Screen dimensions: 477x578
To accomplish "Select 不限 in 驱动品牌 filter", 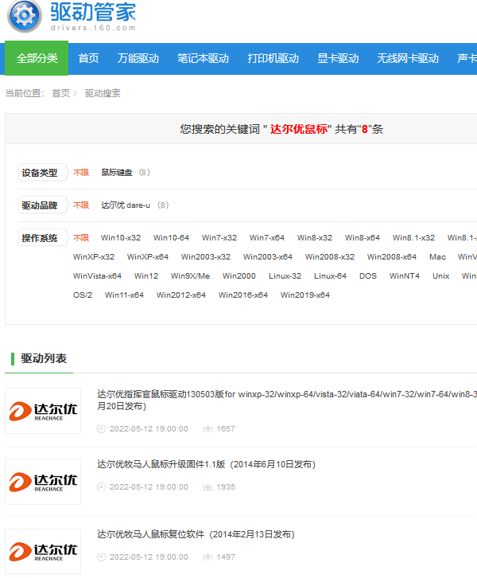I will 81,205.
